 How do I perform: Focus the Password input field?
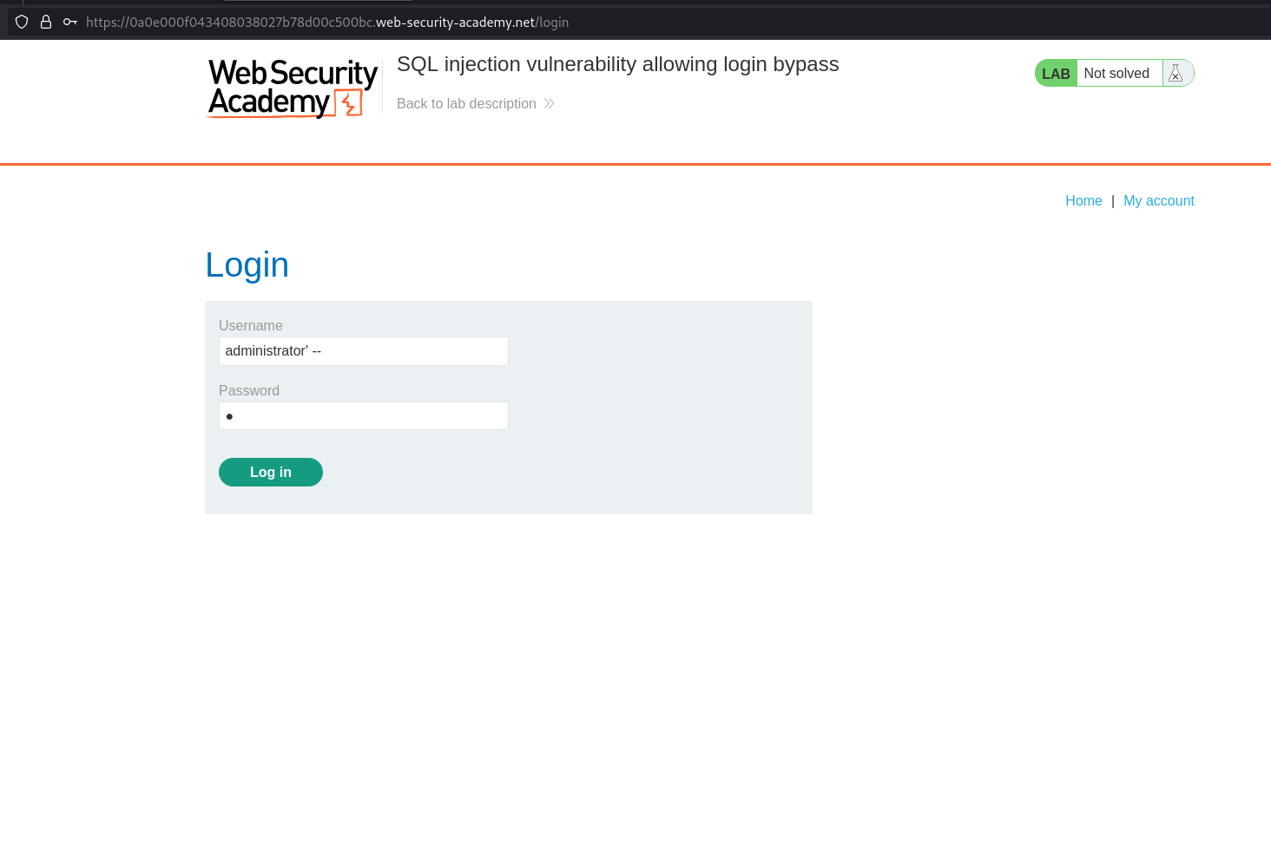(363, 416)
